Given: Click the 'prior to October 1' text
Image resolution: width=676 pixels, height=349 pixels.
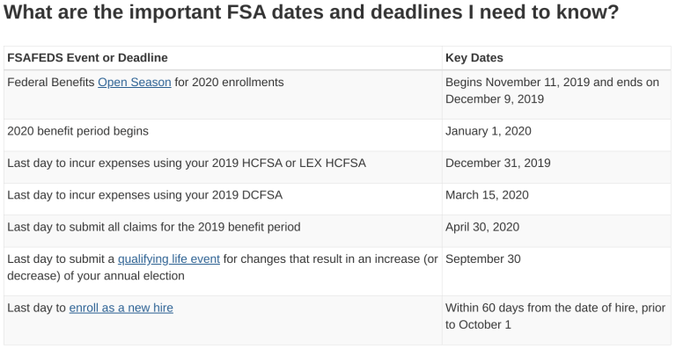Looking at the screenshot, I should pyautogui.click(x=478, y=324).
